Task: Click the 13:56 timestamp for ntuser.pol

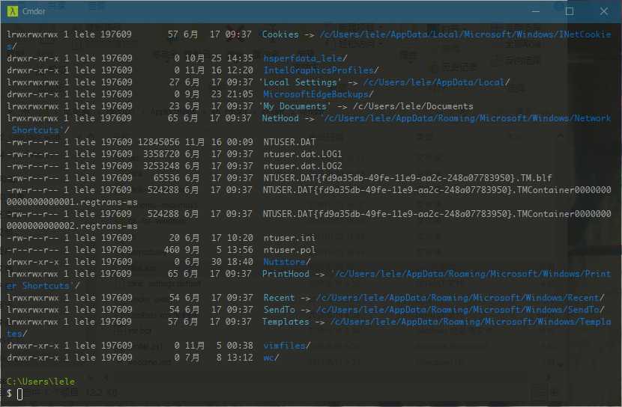Action: click(240, 250)
